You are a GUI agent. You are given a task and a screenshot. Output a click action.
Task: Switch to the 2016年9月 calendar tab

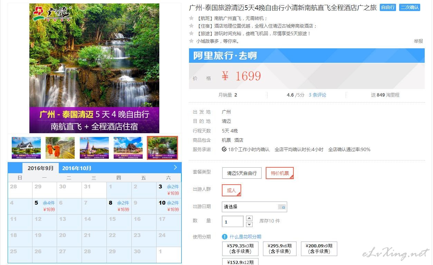(41, 168)
